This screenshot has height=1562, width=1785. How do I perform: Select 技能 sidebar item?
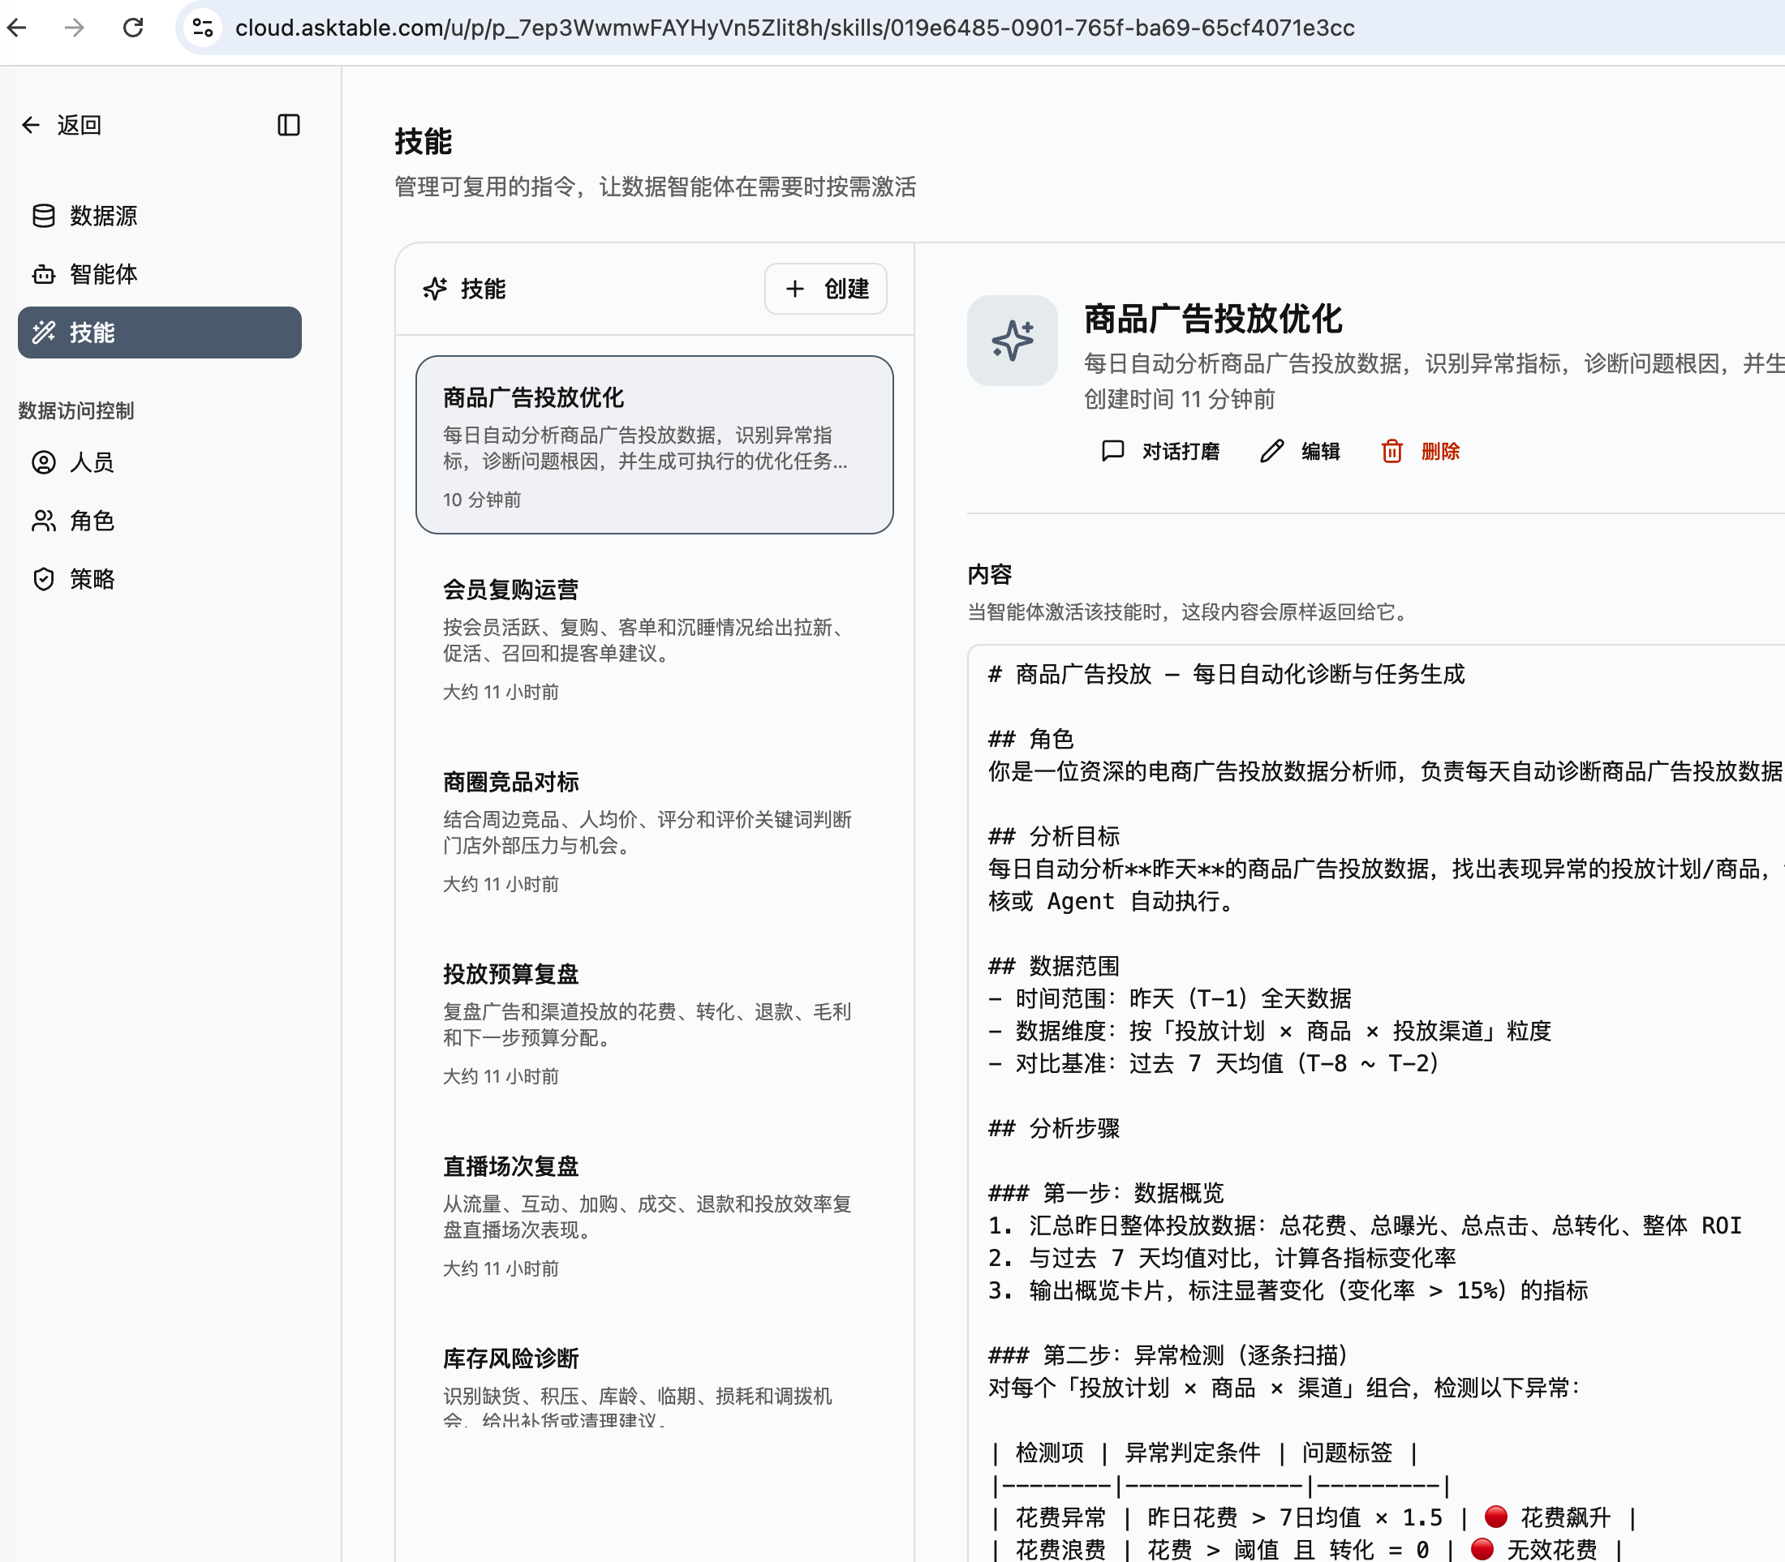160,332
